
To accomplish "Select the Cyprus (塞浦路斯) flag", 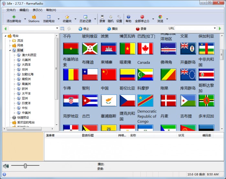I will point(109,100).
